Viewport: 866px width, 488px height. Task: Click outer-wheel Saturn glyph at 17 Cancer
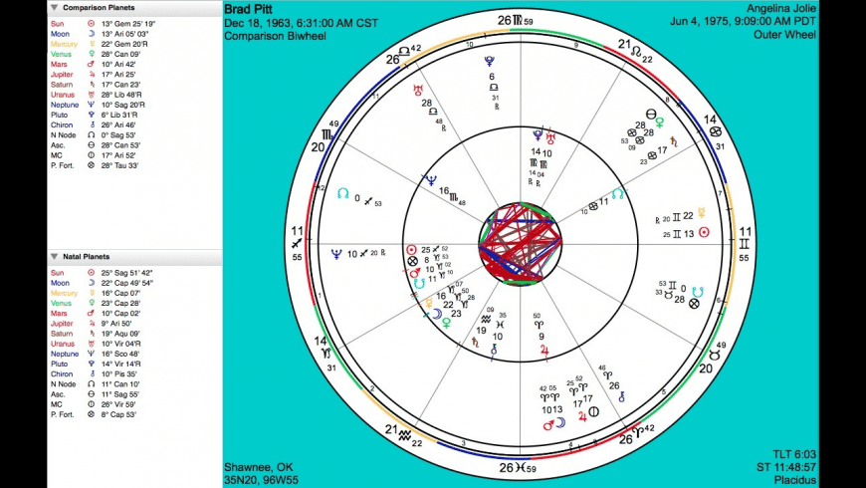pyautogui.click(x=673, y=141)
